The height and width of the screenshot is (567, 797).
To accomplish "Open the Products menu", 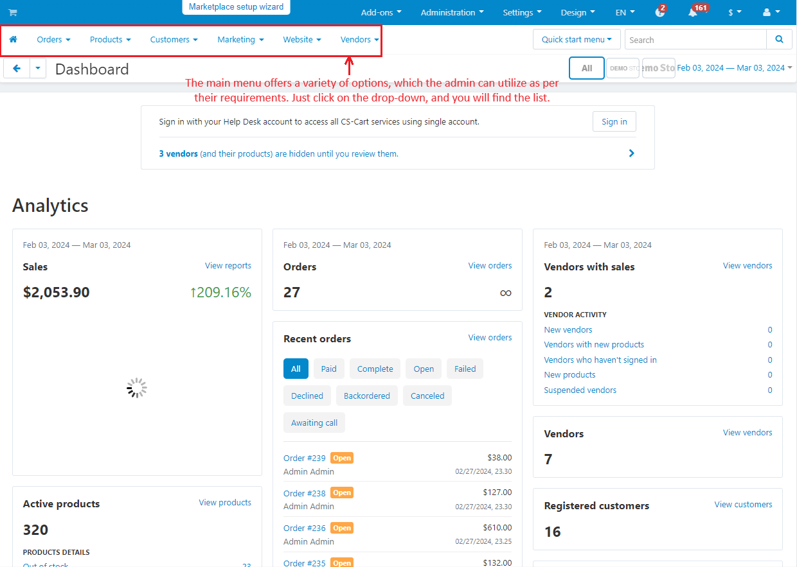I will pos(110,39).
